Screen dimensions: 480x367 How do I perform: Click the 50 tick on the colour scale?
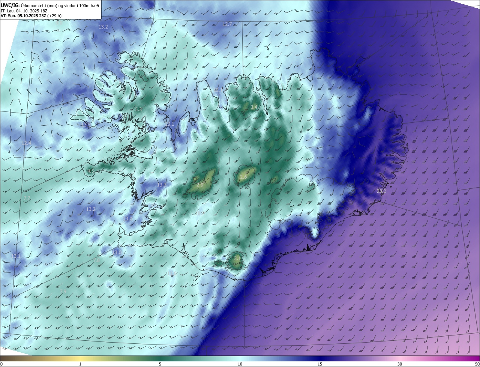click(x=477, y=364)
